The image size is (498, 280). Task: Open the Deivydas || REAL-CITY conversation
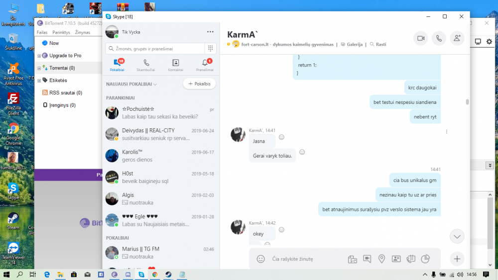coord(161,134)
